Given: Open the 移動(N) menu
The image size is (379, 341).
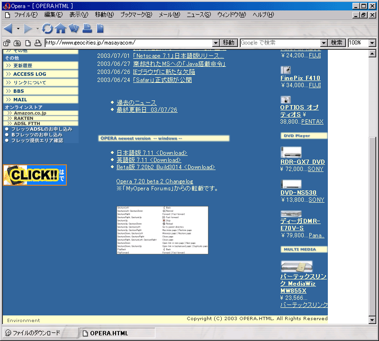Looking at the screenshot, I should point(104,15).
